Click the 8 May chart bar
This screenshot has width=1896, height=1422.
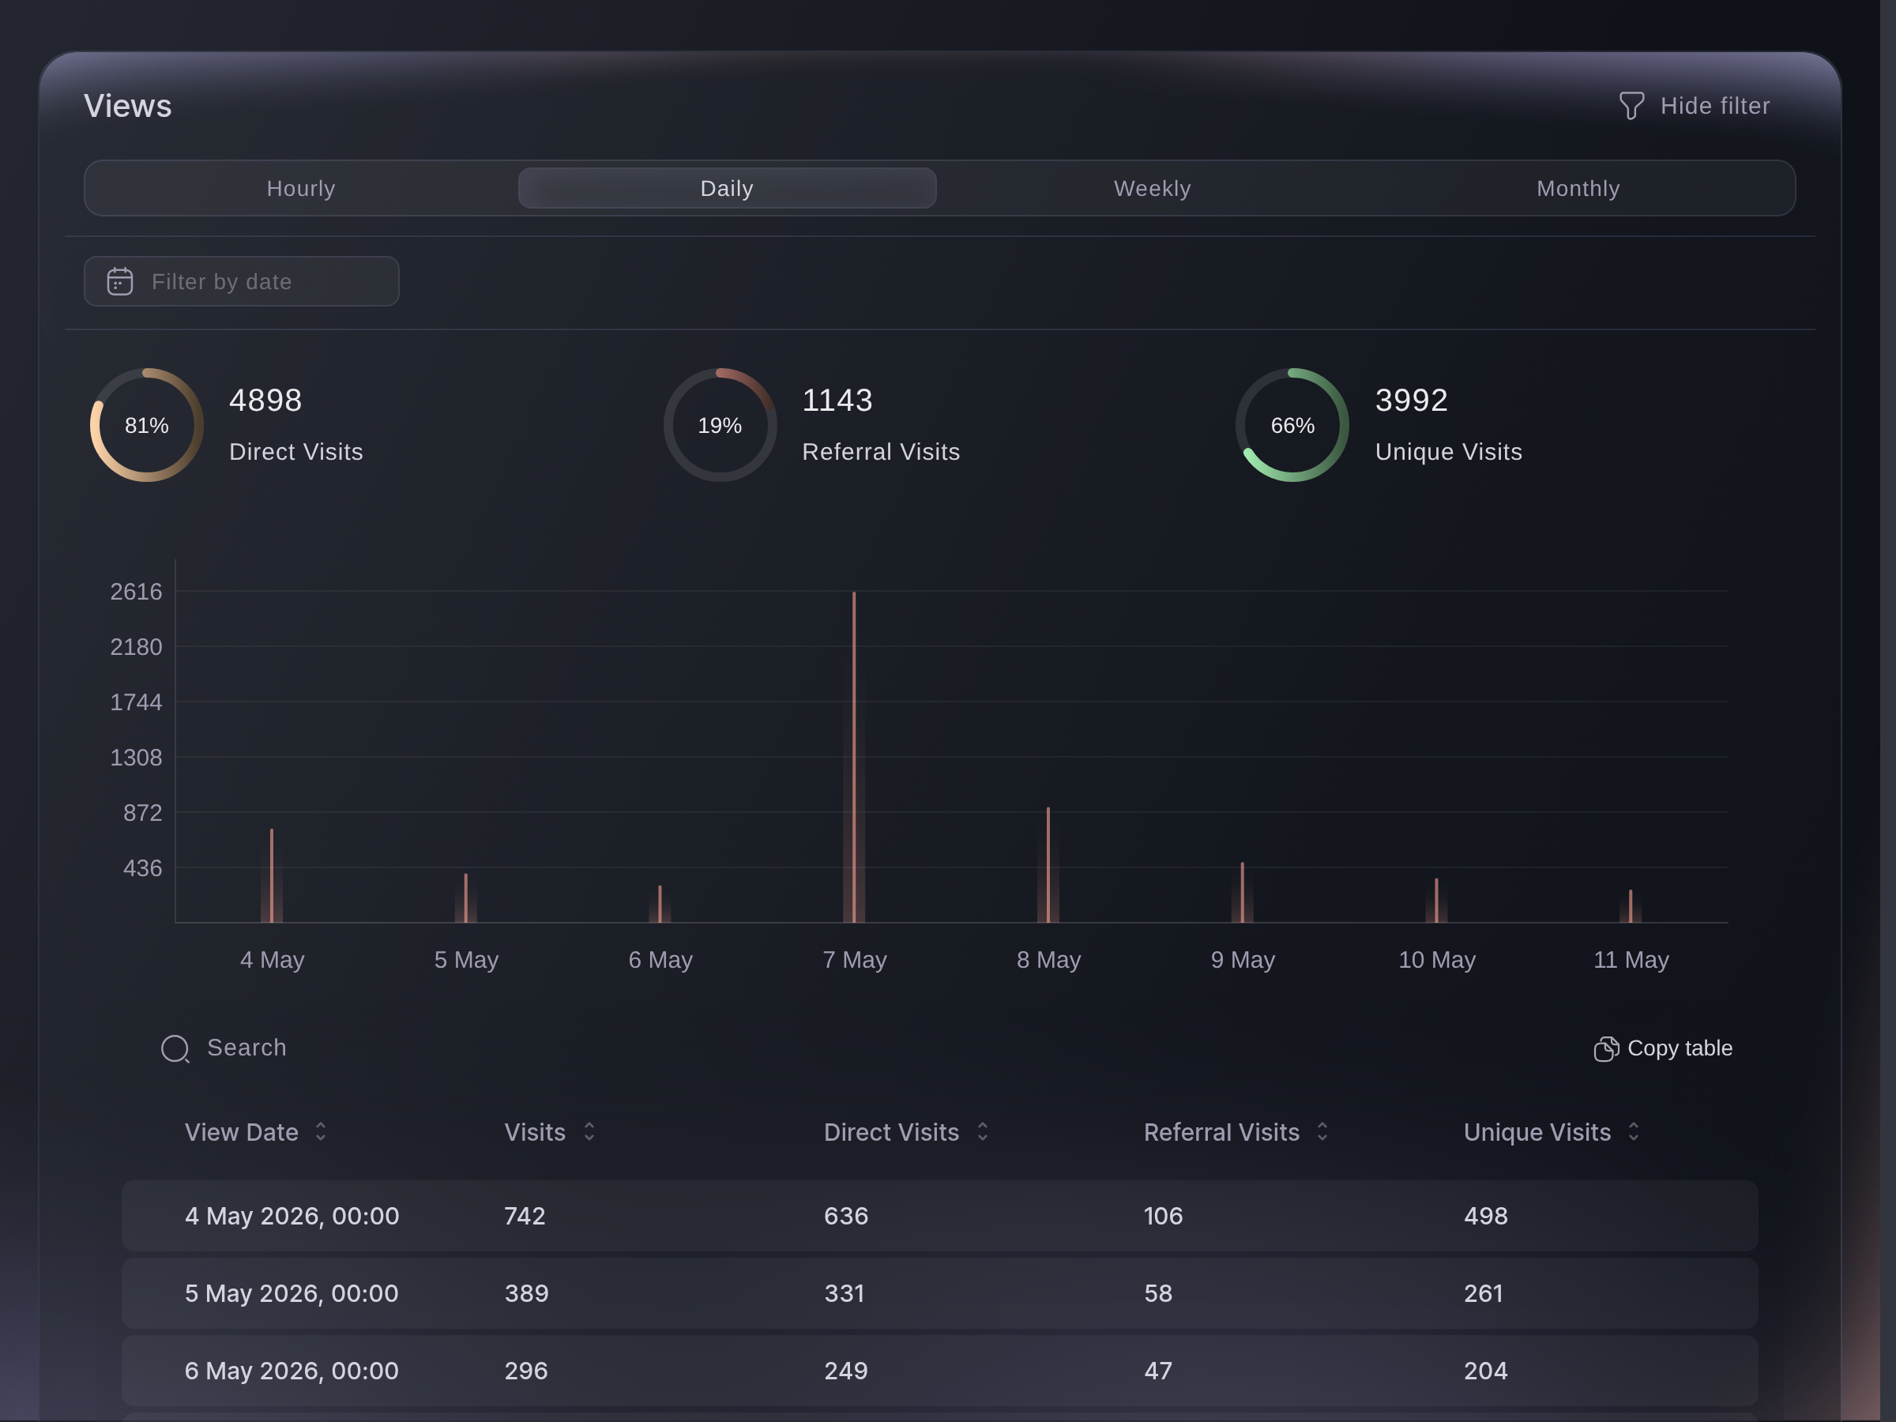[x=1048, y=865]
